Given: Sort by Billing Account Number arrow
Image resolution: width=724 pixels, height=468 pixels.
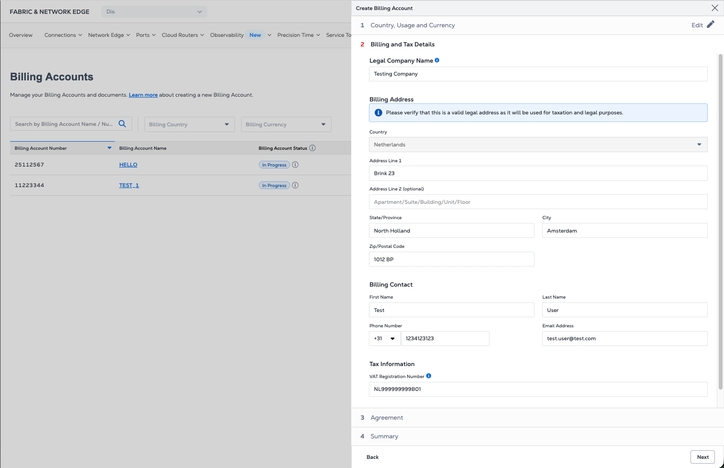Looking at the screenshot, I should 110,148.
